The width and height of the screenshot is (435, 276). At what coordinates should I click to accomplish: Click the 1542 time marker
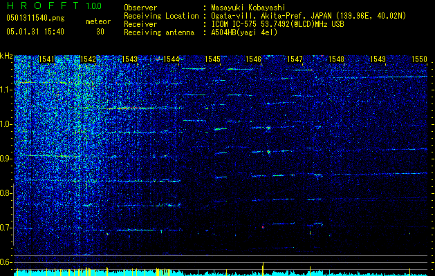click(x=88, y=59)
